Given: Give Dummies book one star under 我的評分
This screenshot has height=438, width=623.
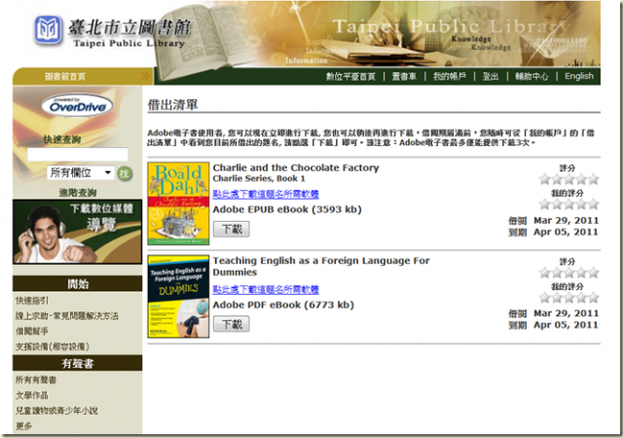Looking at the screenshot, I should tap(545, 297).
